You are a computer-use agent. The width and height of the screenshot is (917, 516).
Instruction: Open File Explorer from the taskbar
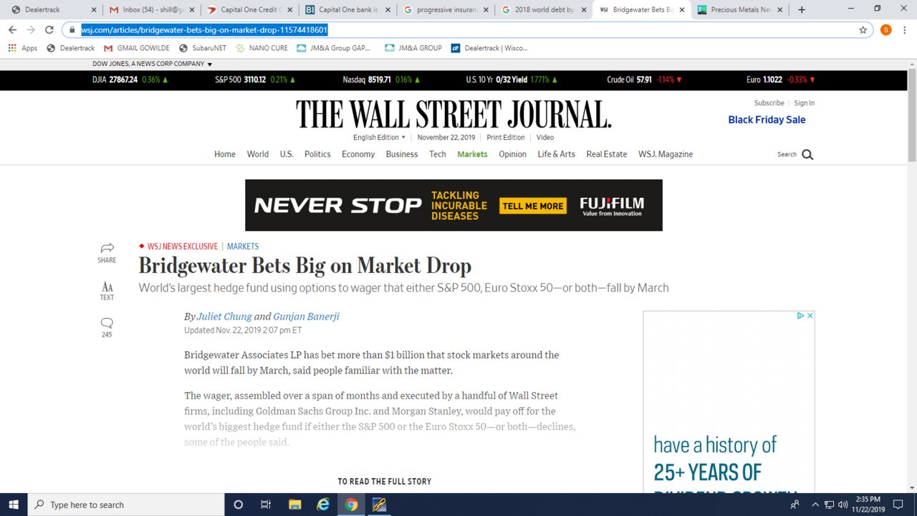pos(295,505)
